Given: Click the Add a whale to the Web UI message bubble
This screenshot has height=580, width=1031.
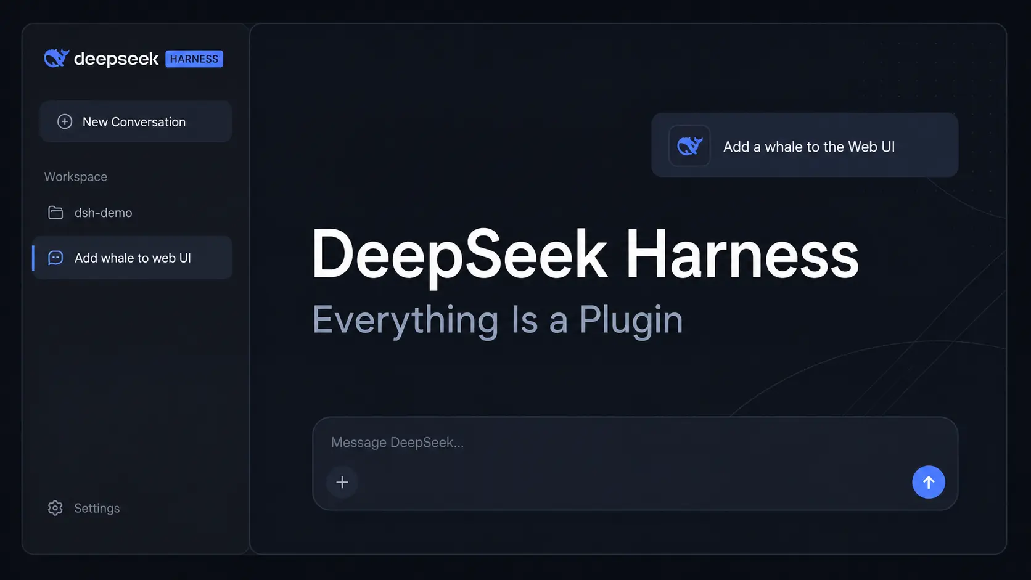Looking at the screenshot, I should click(805, 145).
